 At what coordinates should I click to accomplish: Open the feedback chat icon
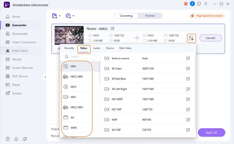click(25, 139)
